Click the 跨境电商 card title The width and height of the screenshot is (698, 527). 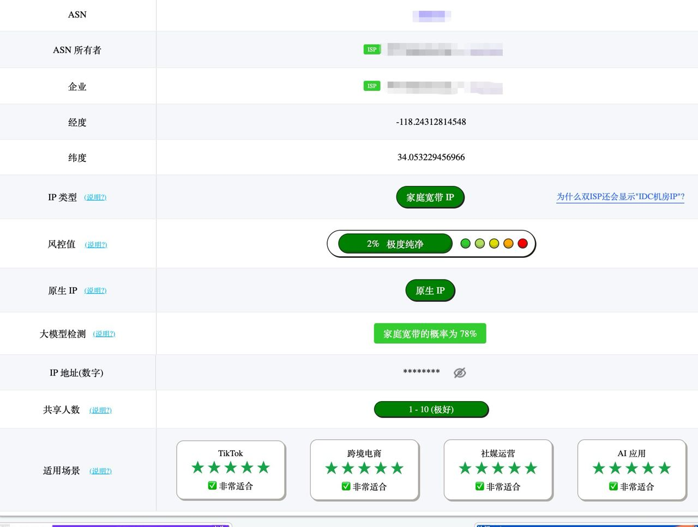tap(364, 453)
